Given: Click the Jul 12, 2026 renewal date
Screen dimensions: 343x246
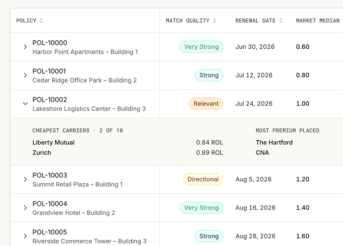Looking at the screenshot, I should click(x=254, y=75).
